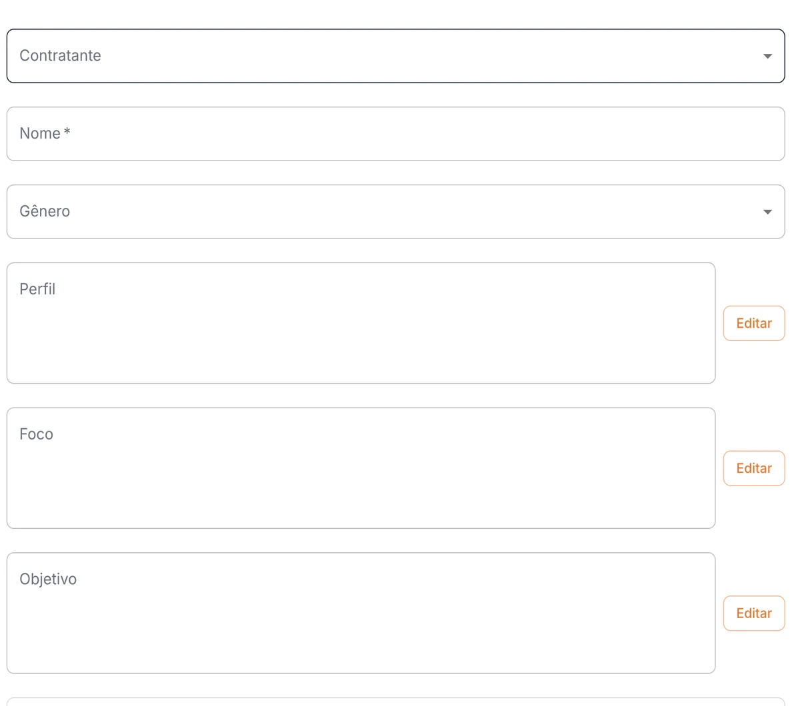
Task: Click the "Gênero" placeholder label text
Action: pos(45,212)
